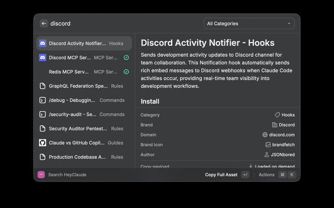Screen dimensions: 334x208
Task: Click Search HeyClaude label
Action: click(67, 175)
